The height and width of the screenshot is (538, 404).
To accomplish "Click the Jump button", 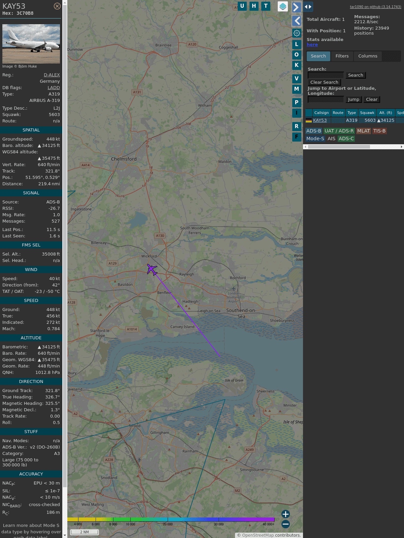I will click(x=353, y=100).
